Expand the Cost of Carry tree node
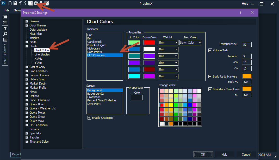 click(x=27, y=67)
